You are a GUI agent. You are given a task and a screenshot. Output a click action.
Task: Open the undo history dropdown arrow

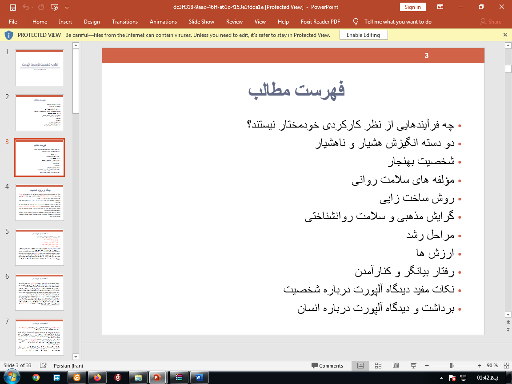tap(32, 7)
